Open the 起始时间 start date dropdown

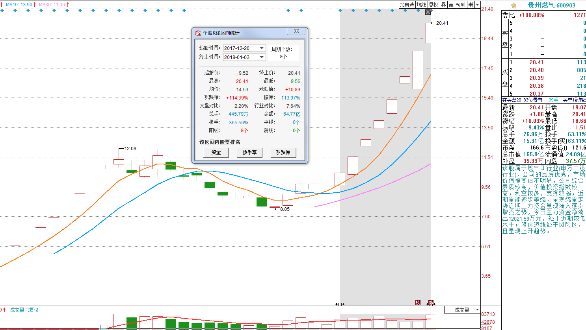pyautogui.click(x=262, y=48)
